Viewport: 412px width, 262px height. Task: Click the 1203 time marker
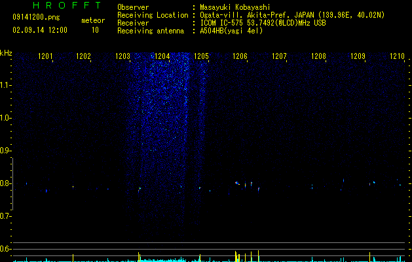coord(123,56)
